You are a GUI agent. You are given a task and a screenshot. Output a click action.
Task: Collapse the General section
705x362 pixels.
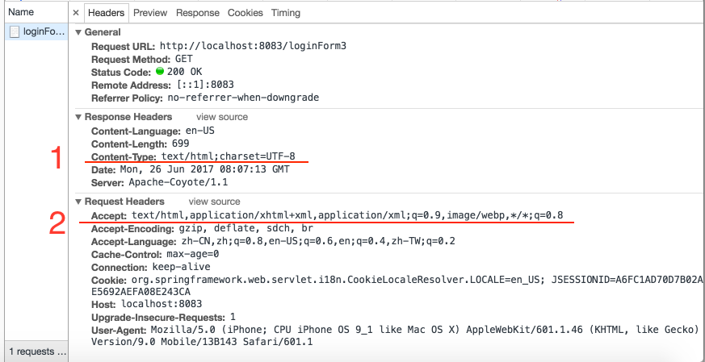point(78,32)
